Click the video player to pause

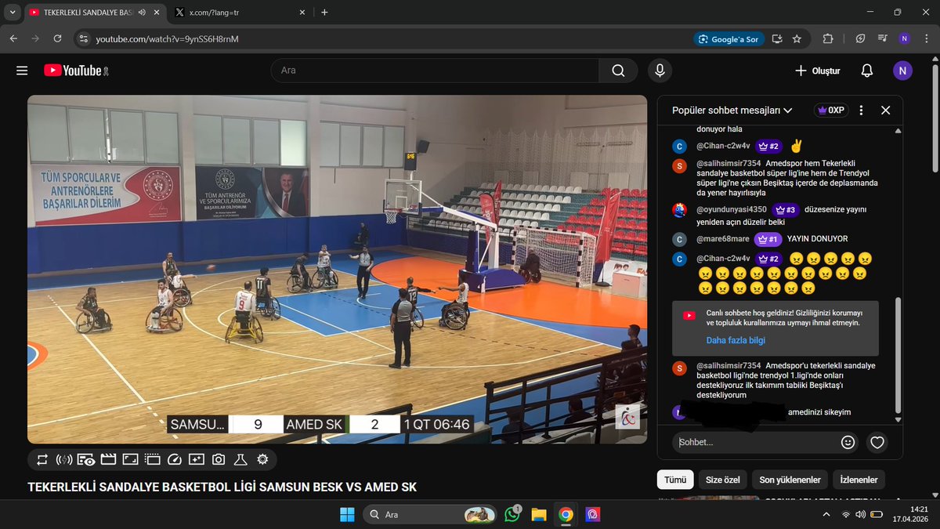337,269
